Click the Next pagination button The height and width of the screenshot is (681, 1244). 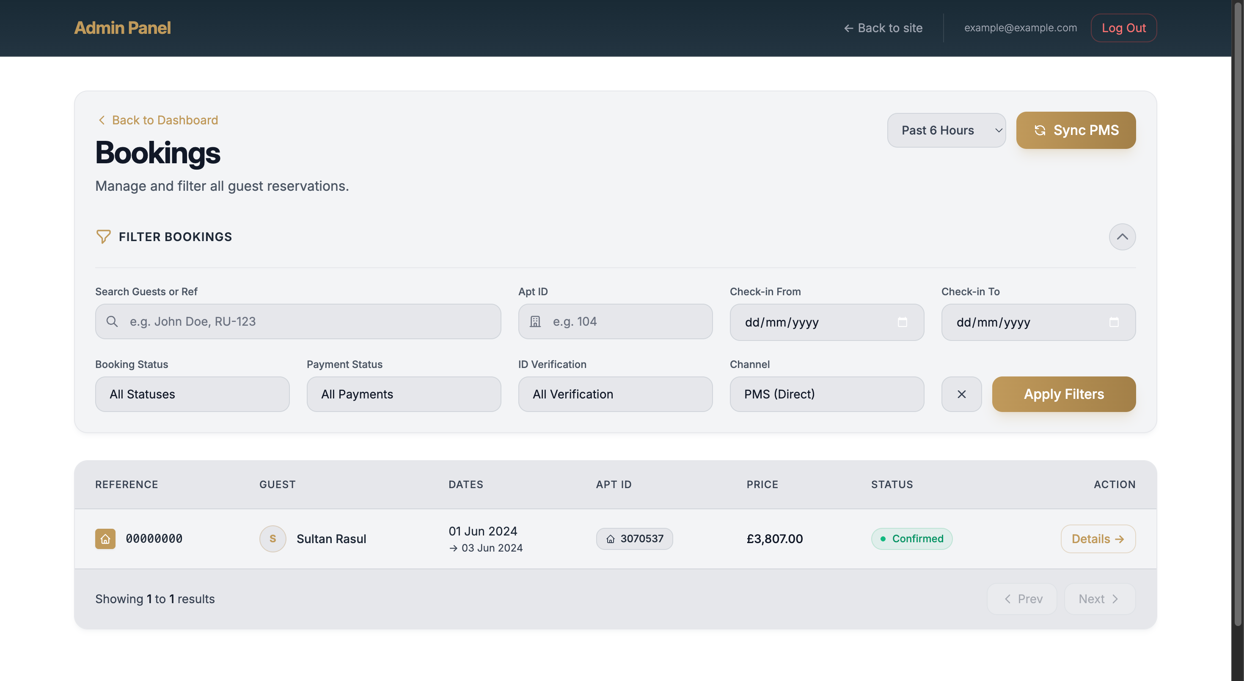(1100, 599)
